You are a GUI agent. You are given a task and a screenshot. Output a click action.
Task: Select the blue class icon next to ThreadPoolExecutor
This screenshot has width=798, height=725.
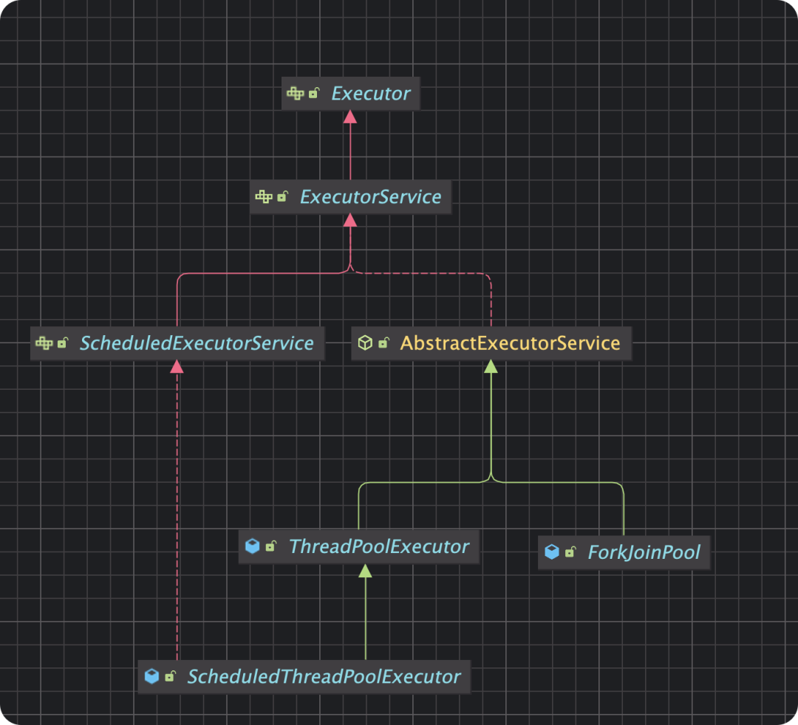(x=251, y=546)
